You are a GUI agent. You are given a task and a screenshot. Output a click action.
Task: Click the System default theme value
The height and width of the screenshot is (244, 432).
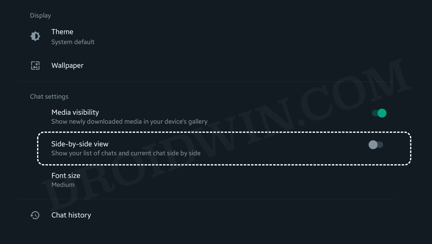[73, 42]
